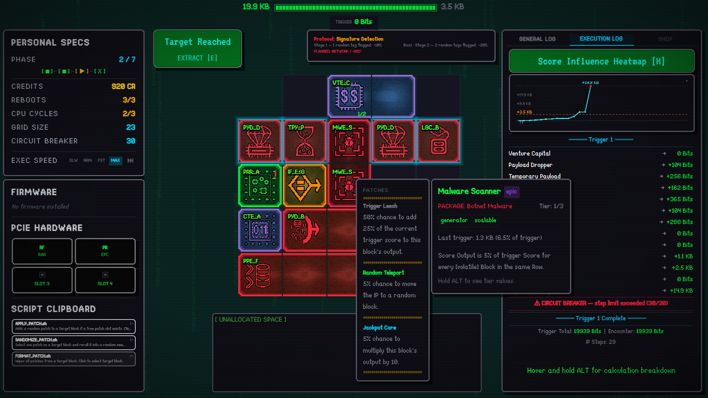Select the orange IF_E_G block

click(305, 185)
